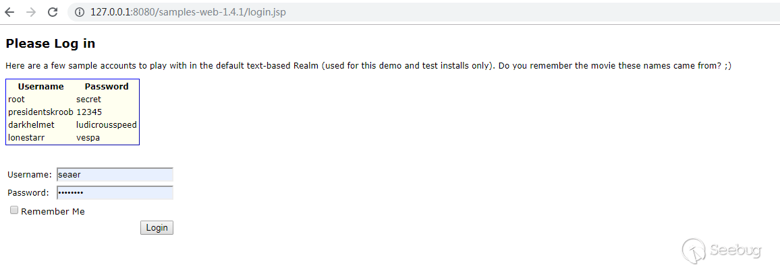Click the 'presidentskroob' username cell

click(40, 112)
